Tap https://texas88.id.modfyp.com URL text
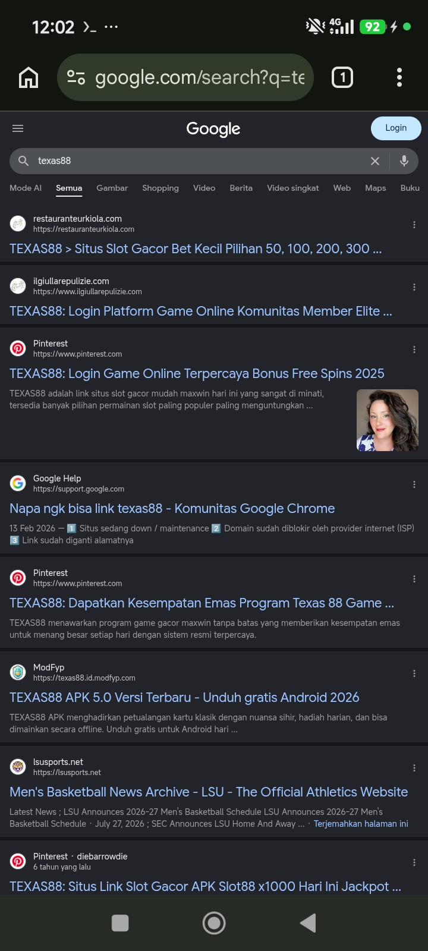The width and height of the screenshot is (428, 951). pyautogui.click(x=84, y=678)
